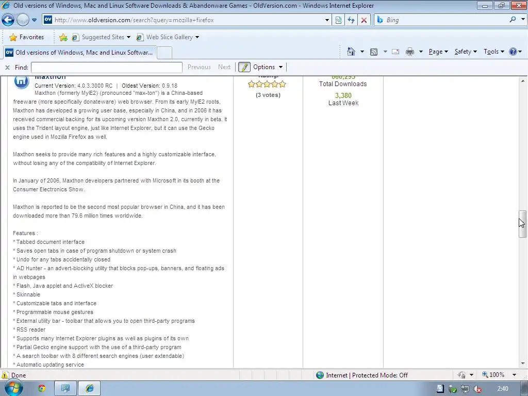Close the Find bar

pyautogui.click(x=7, y=68)
